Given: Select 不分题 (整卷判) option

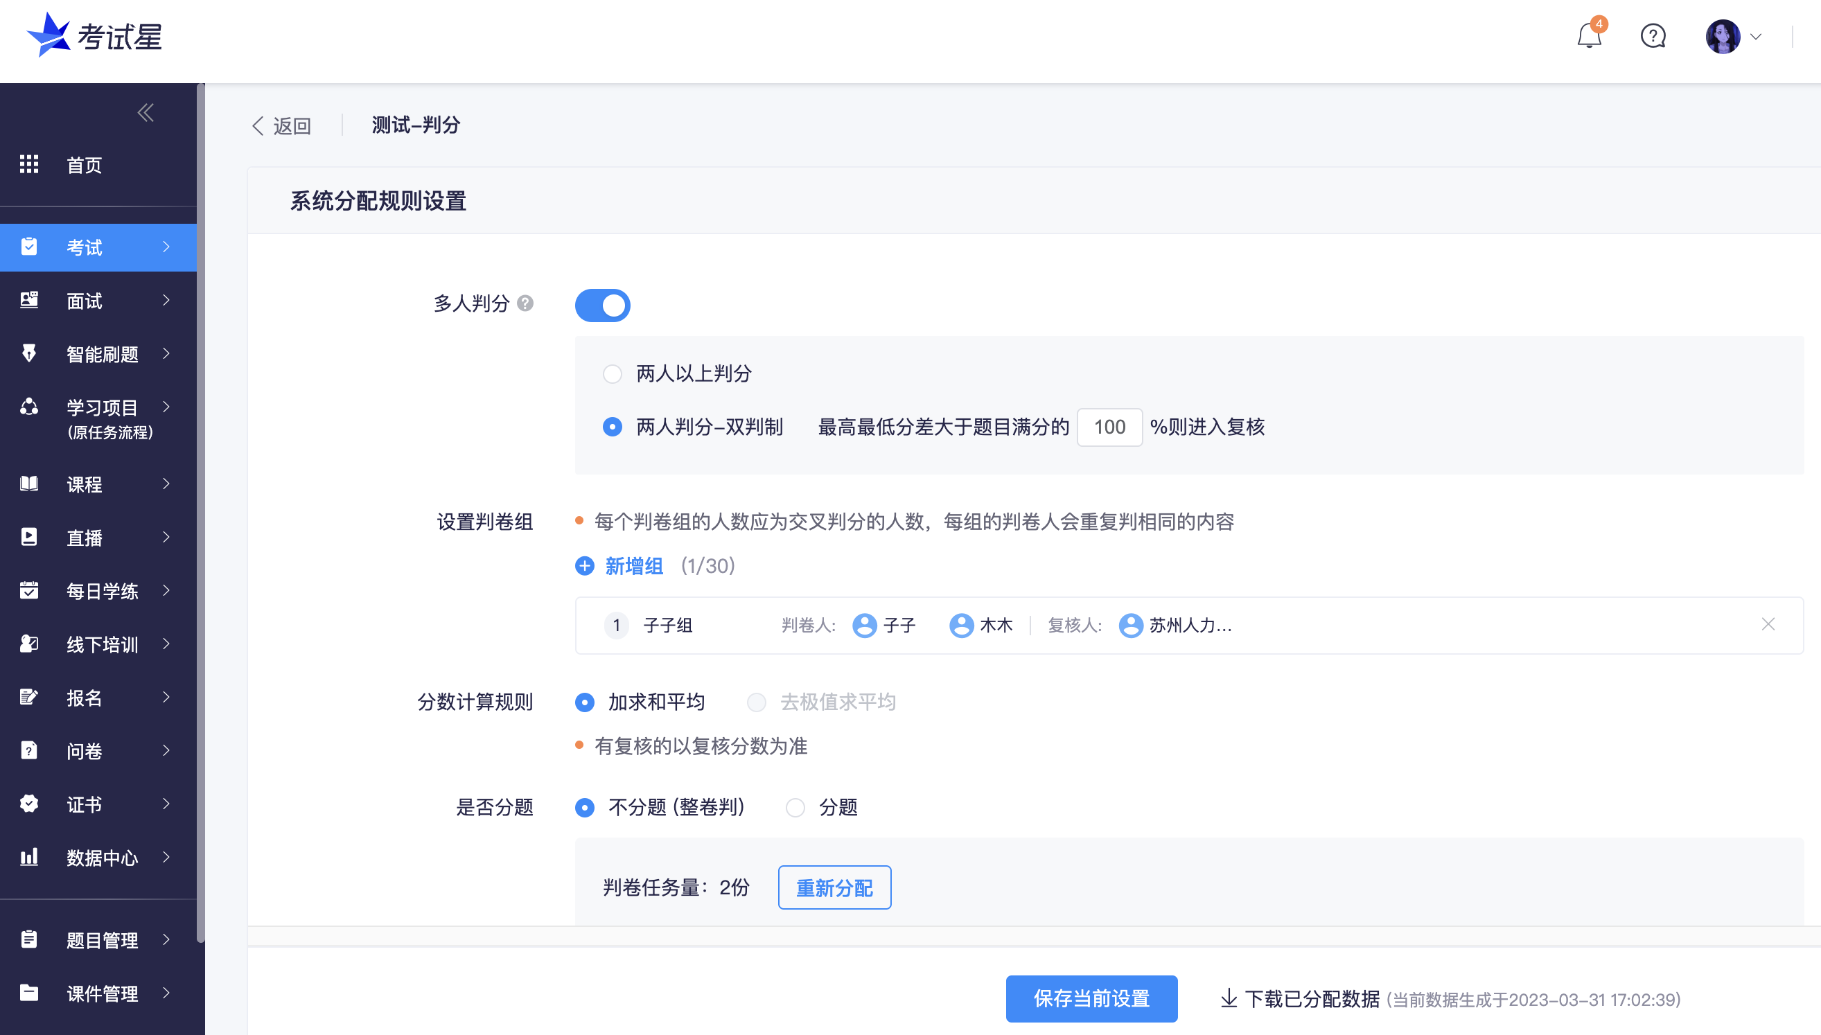Looking at the screenshot, I should [x=584, y=808].
